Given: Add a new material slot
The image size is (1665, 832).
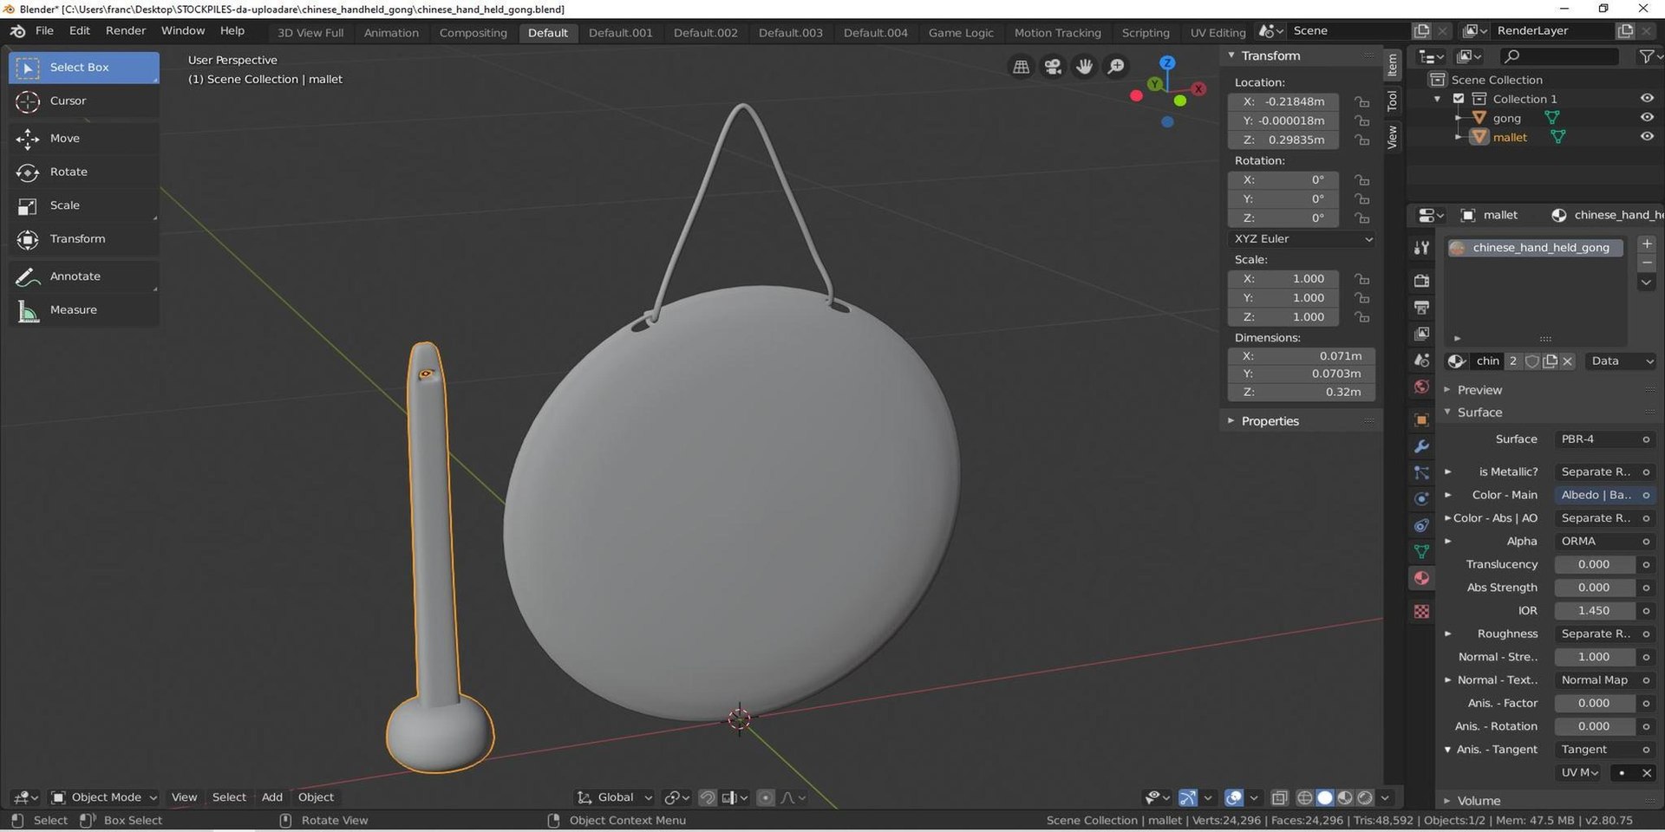Looking at the screenshot, I should 1647,244.
